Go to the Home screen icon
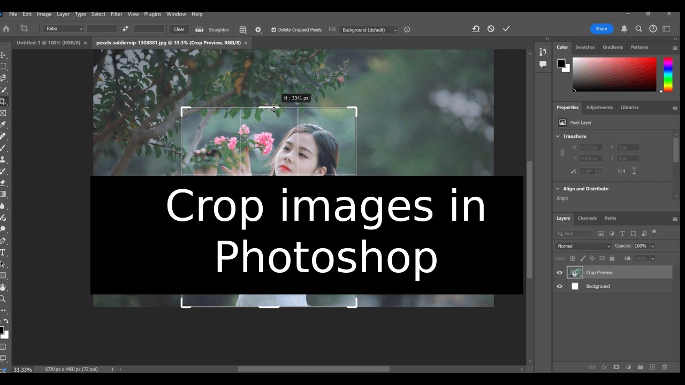The height and width of the screenshot is (385, 685). (6, 29)
